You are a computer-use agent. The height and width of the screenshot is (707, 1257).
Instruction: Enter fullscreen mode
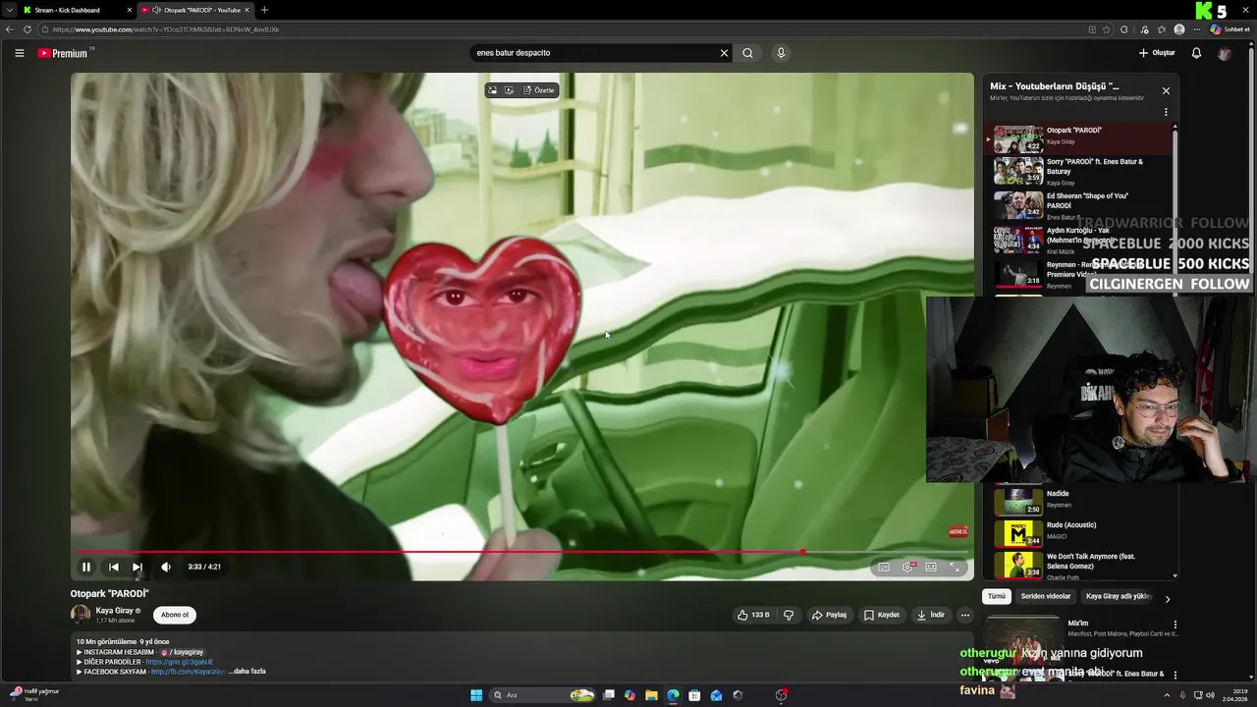click(x=955, y=567)
